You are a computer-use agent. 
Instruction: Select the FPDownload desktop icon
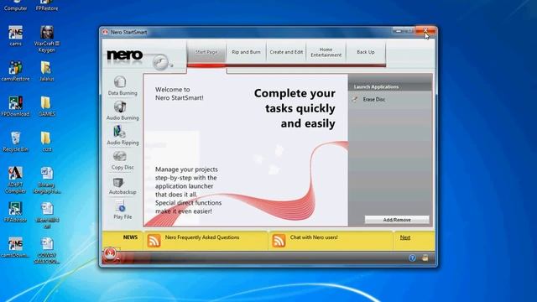(x=15, y=107)
